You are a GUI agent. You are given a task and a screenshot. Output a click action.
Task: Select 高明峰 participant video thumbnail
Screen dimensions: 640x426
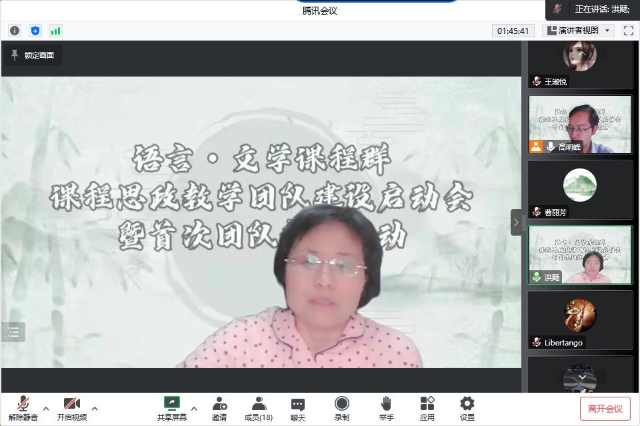pos(580,124)
